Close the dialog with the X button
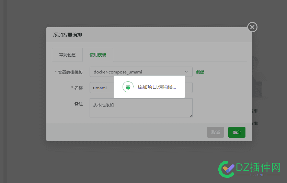This screenshot has width=287, height=183. [252, 27]
